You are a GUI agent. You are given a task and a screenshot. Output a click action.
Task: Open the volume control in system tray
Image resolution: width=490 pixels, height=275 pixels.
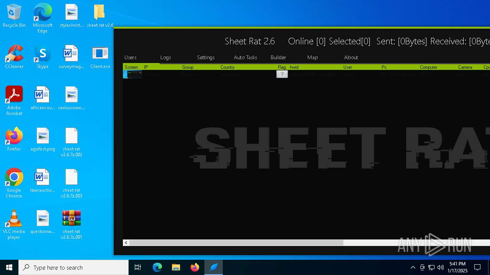(441, 267)
